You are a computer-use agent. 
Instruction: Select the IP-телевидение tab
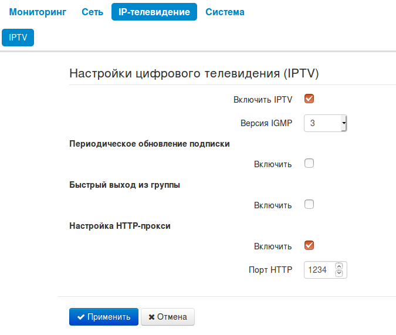[154, 12]
